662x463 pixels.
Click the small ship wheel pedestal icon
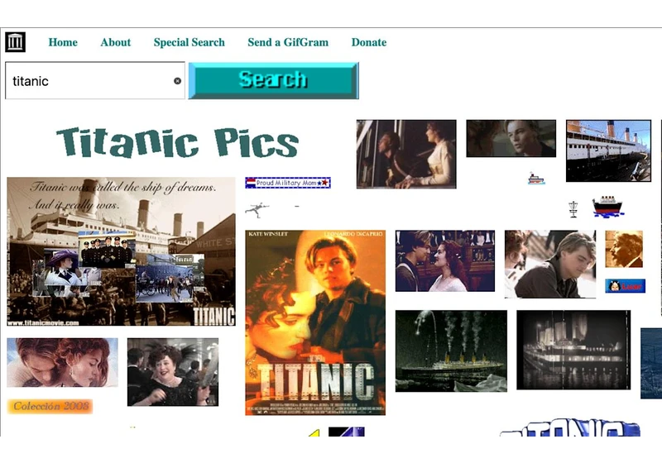[573, 209]
